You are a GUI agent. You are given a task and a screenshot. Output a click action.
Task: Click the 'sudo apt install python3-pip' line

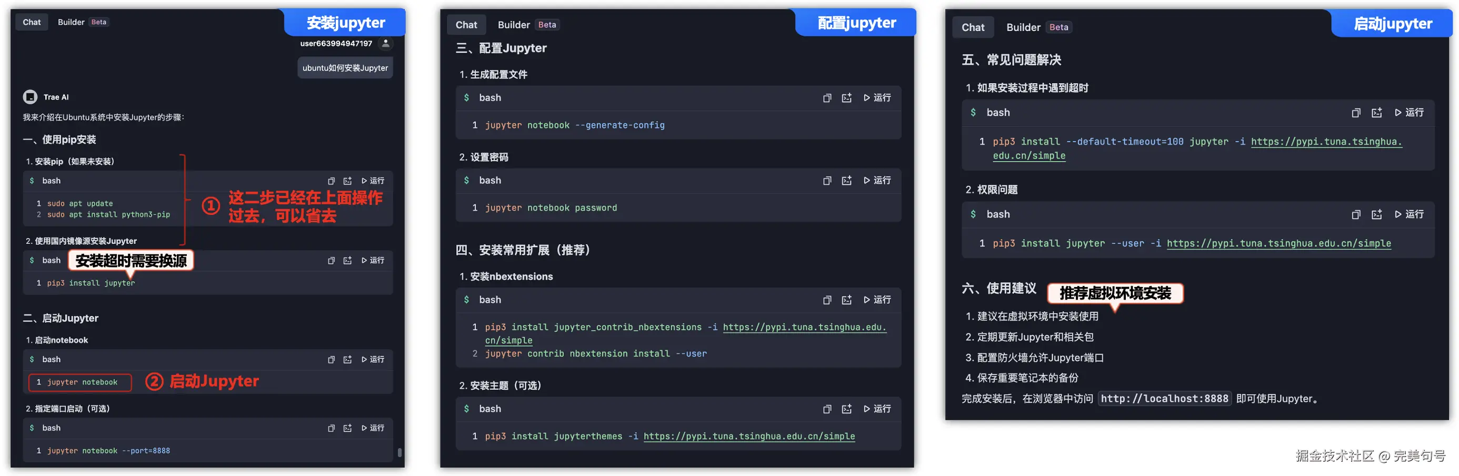tap(108, 215)
